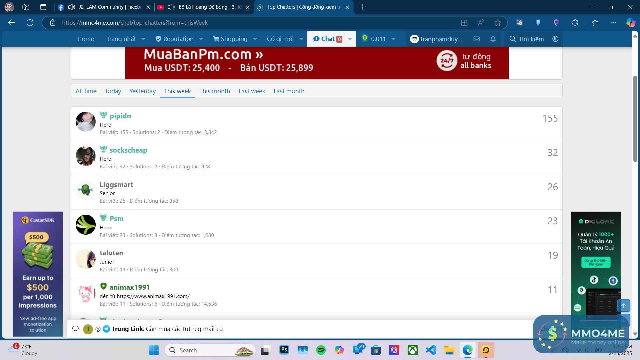Click the scroll to top arrow button

click(x=623, y=305)
